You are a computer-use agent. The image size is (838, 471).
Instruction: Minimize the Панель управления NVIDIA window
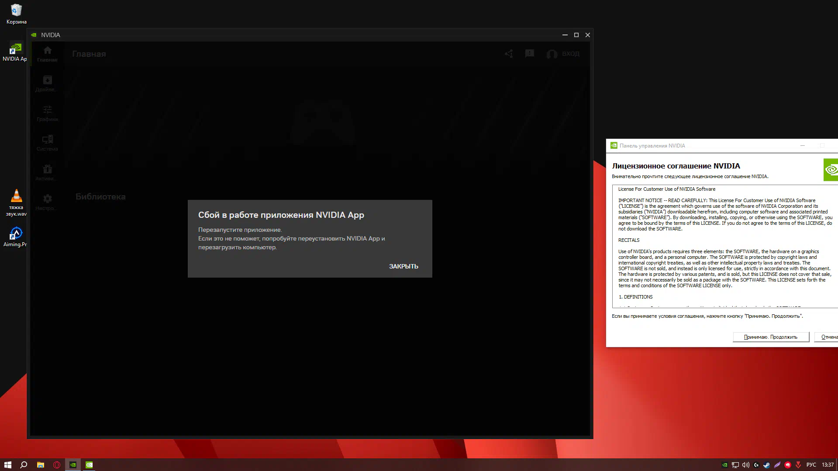tap(802, 145)
